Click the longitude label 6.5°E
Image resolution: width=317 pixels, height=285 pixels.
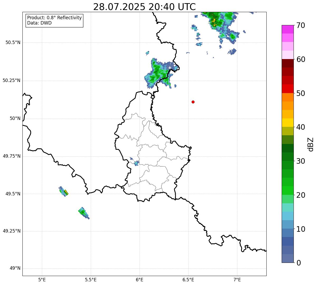click(x=188, y=280)
